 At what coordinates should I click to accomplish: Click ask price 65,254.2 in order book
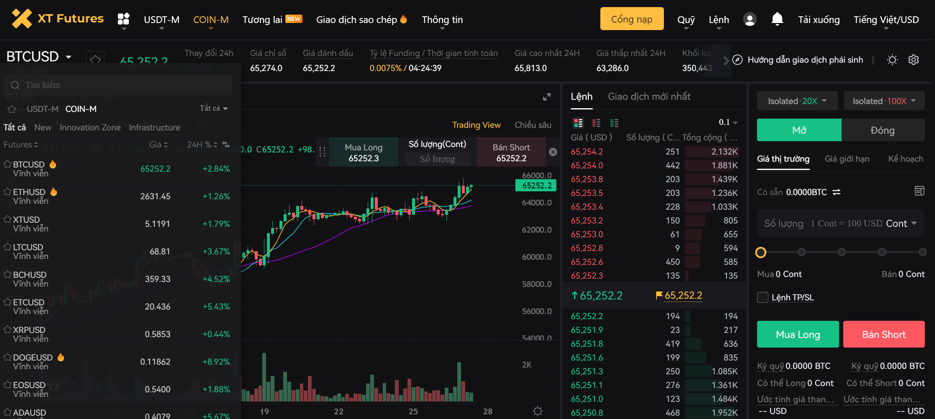[587, 152]
